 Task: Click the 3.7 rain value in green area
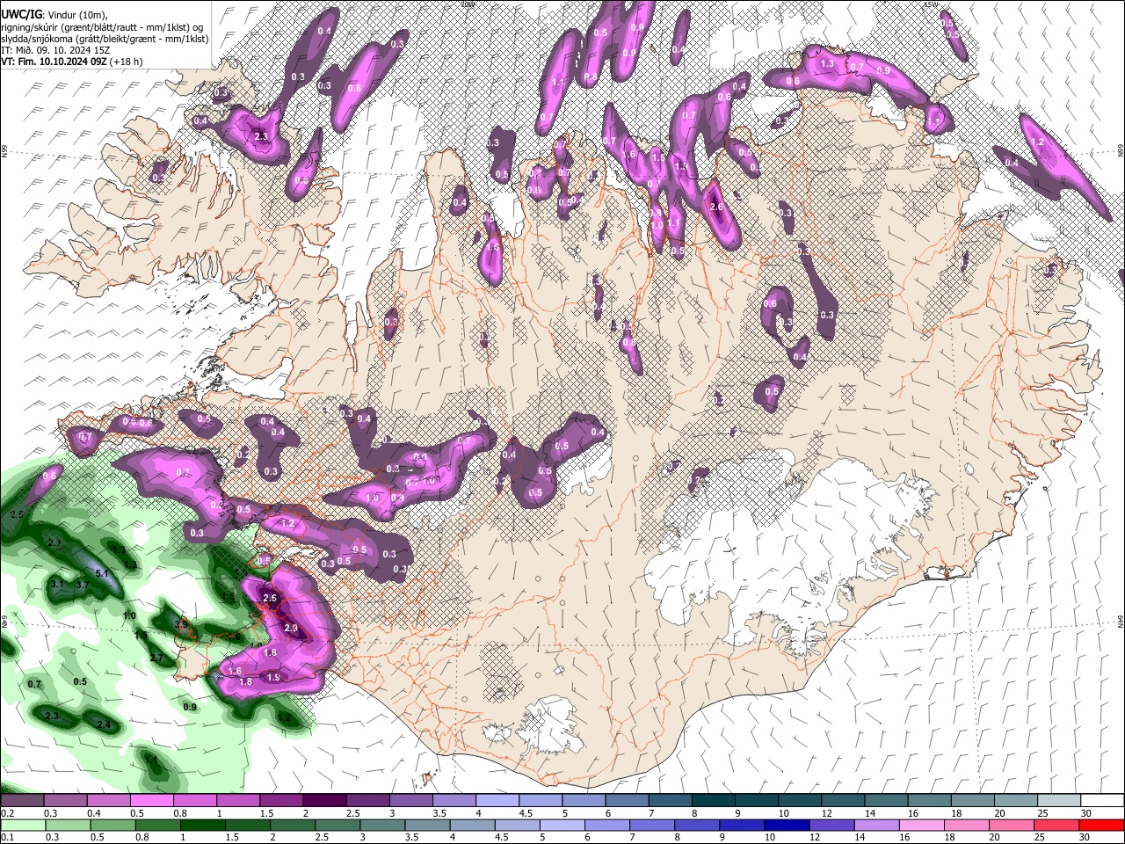click(83, 585)
